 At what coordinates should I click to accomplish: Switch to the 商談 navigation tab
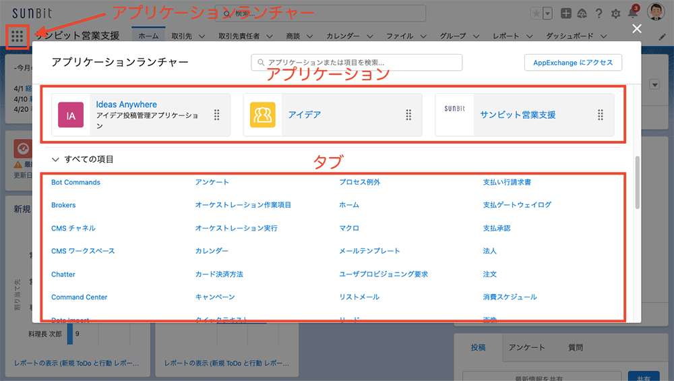(x=293, y=36)
